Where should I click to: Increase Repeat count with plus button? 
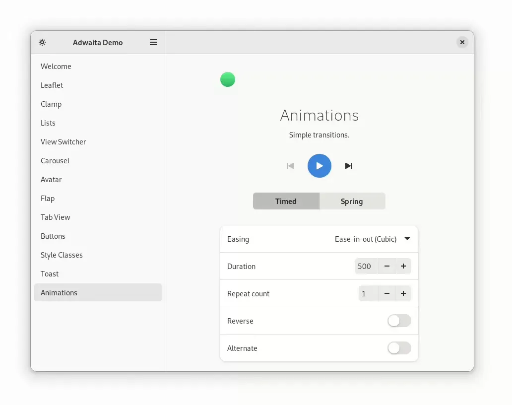pos(403,294)
